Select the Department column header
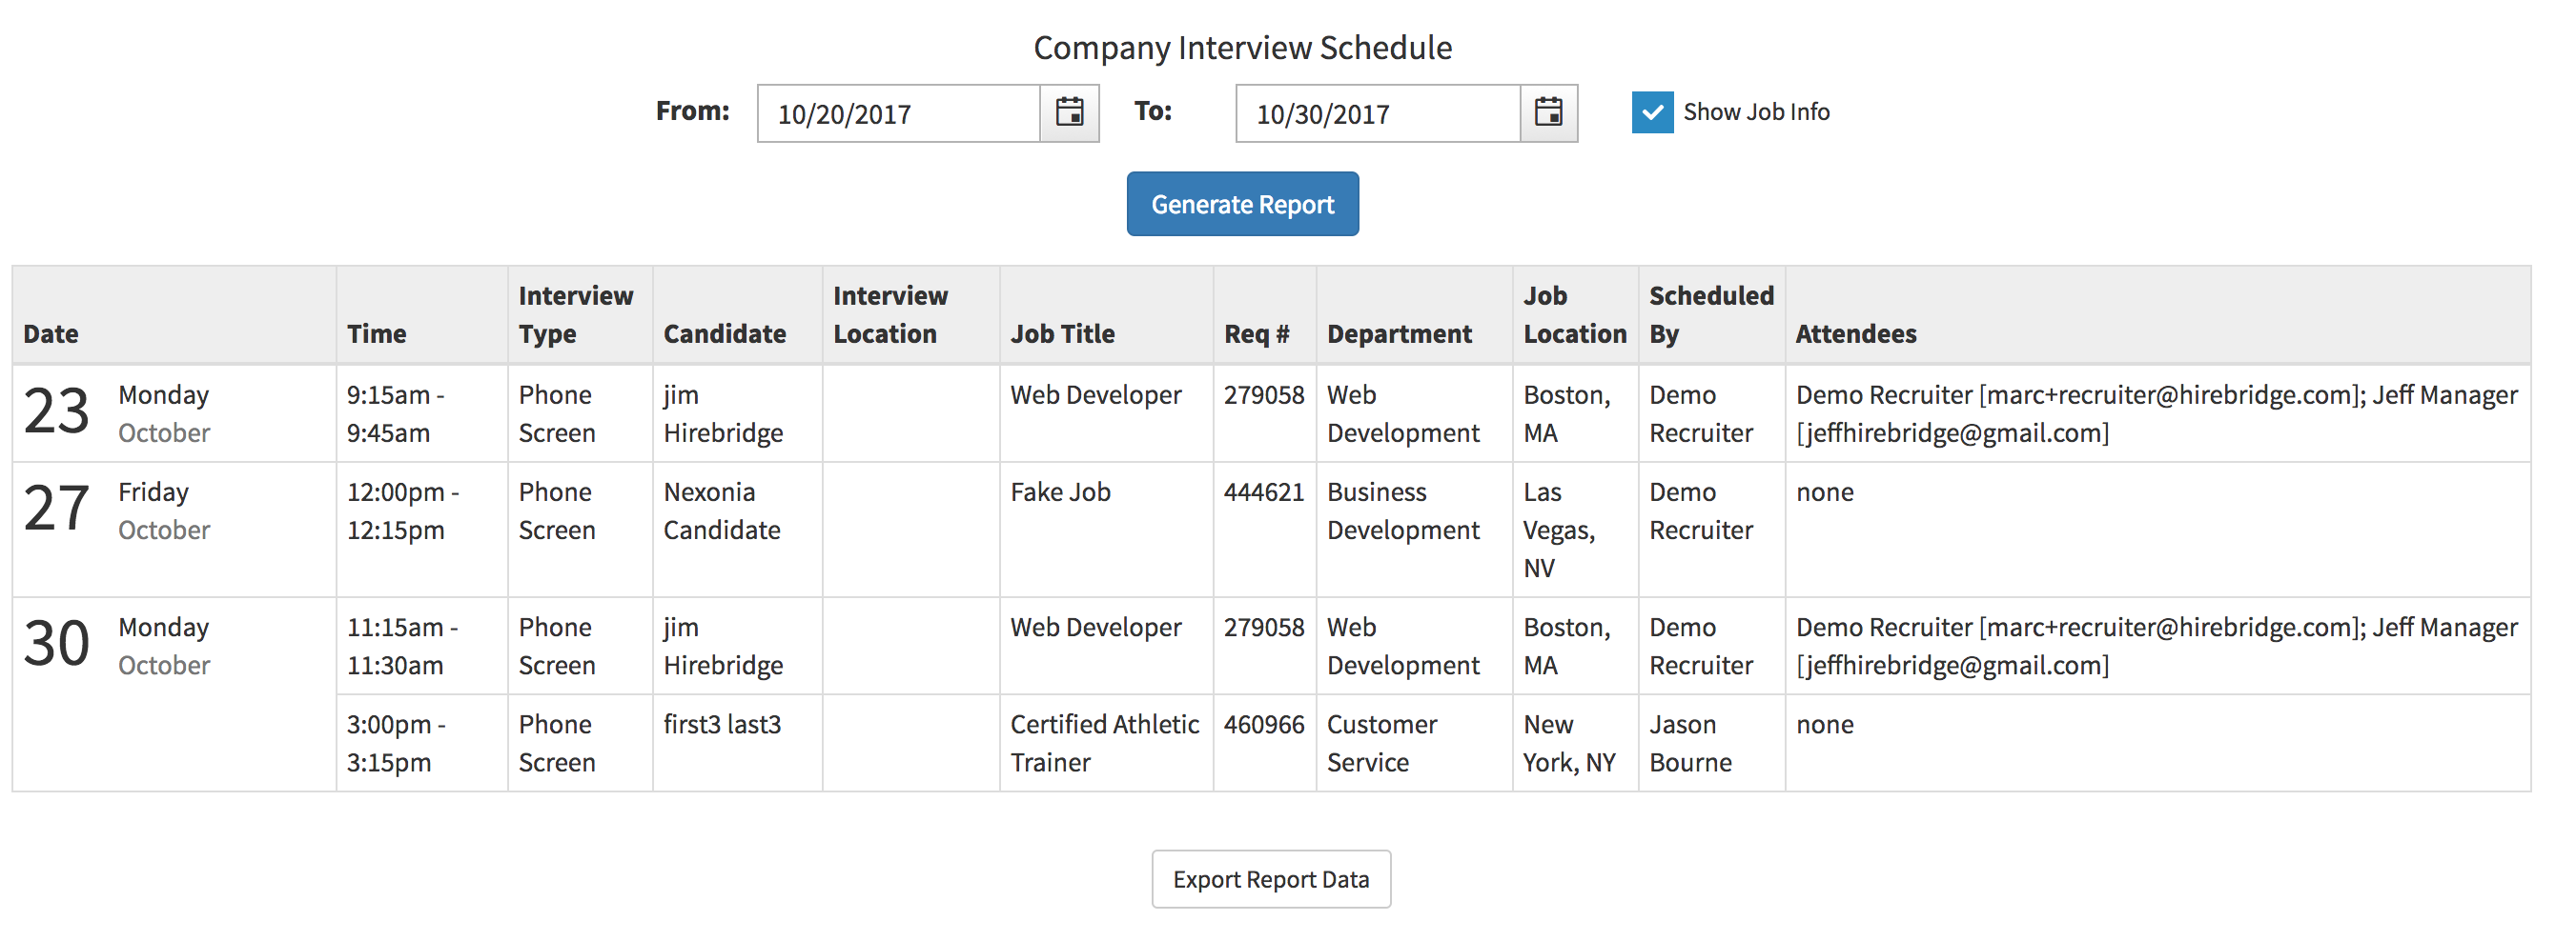The height and width of the screenshot is (941, 2576). click(1399, 333)
